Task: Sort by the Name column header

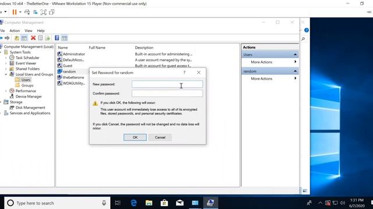Action: click(x=63, y=48)
